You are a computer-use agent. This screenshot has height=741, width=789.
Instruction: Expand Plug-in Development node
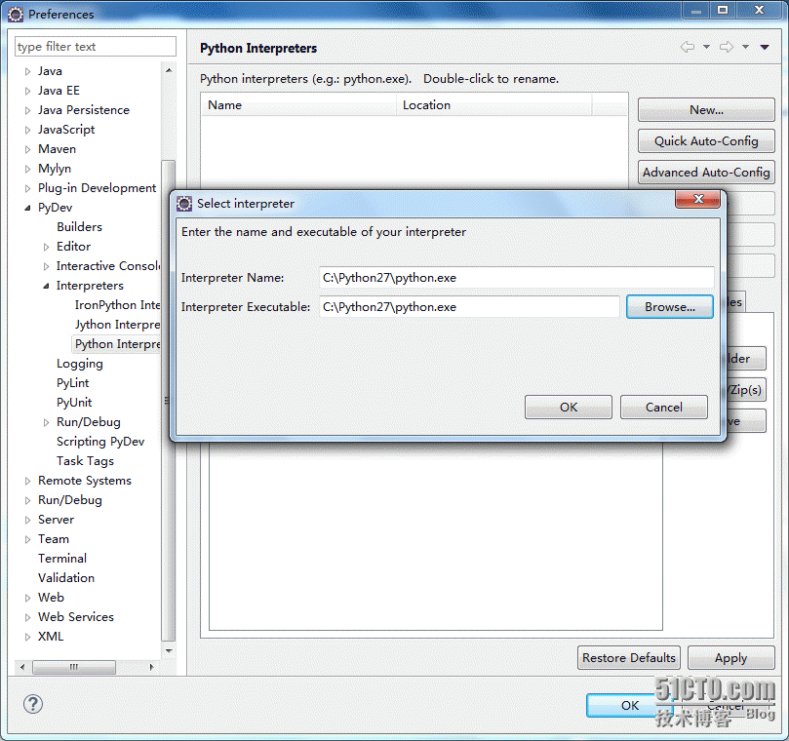[x=27, y=188]
